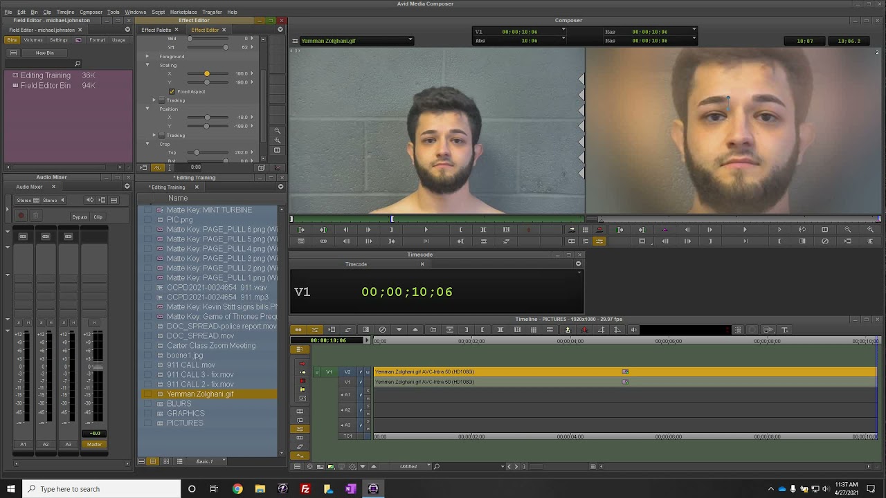Viewport: 886px width, 498px height.
Task: Click the Play button under the record monitor
Action: 745,230
